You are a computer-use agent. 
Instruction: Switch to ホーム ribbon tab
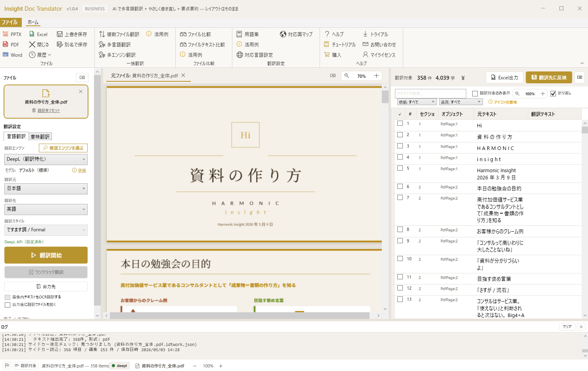point(33,22)
